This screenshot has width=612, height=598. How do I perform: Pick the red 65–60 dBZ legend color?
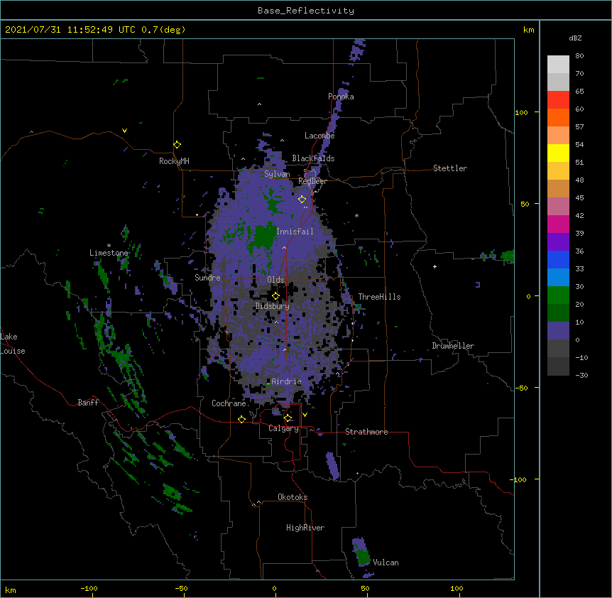tap(558, 100)
